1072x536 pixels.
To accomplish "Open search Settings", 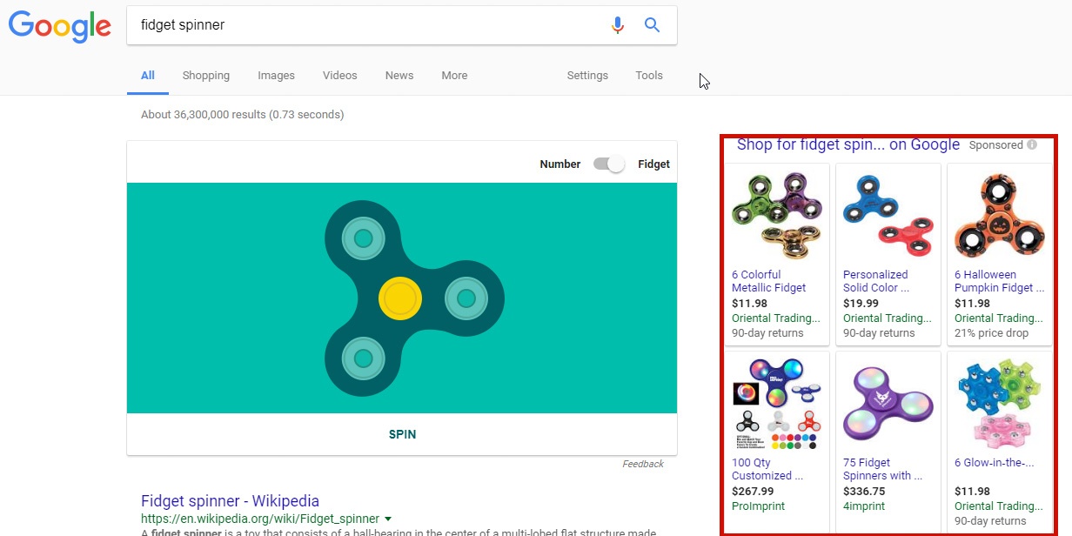I will (x=587, y=76).
